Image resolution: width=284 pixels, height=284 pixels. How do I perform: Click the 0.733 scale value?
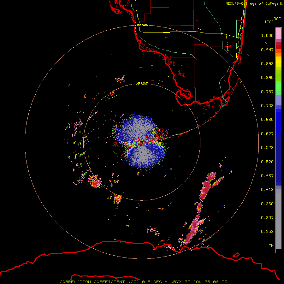267,106
